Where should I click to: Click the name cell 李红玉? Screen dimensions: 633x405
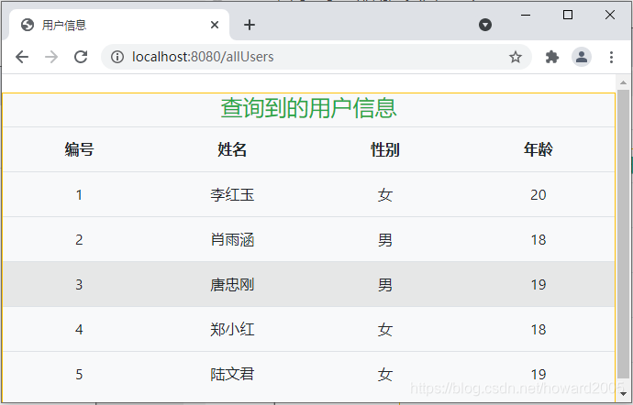(x=232, y=195)
